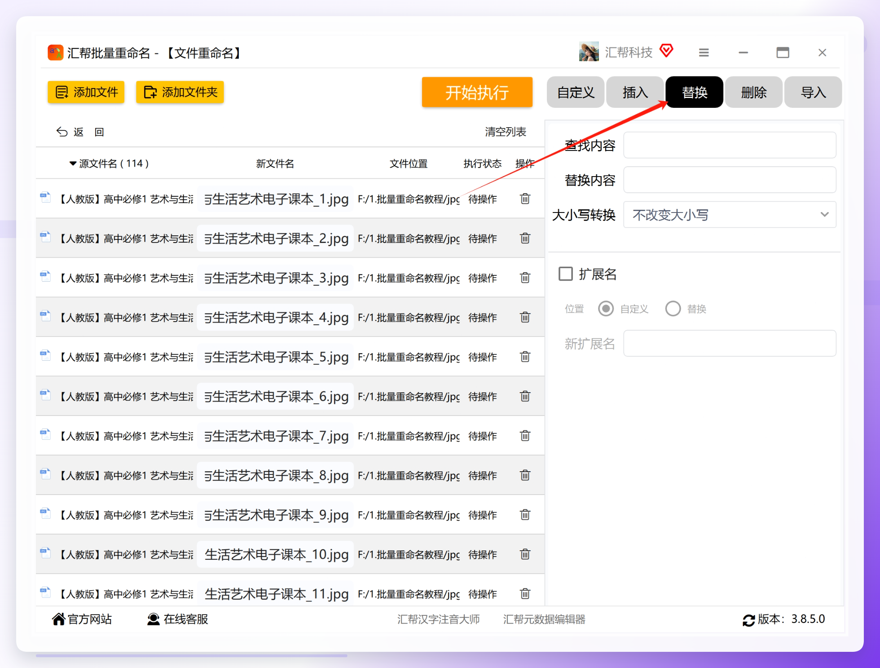Select the 替换 position radio button

673,309
